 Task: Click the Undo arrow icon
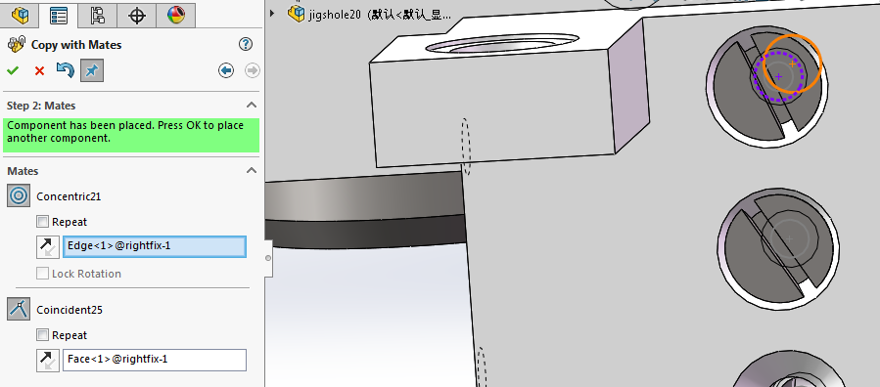(x=66, y=70)
